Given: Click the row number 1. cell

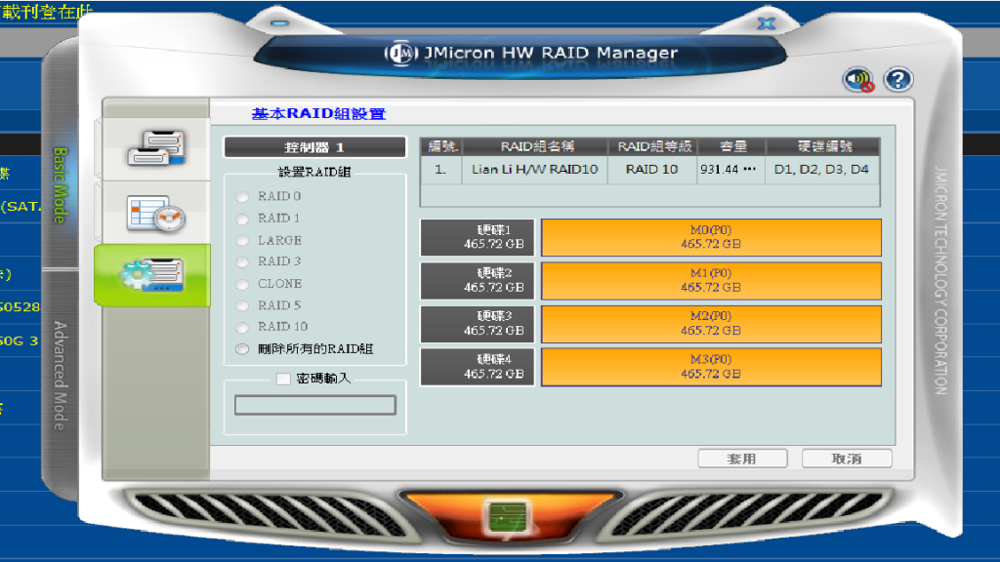Looking at the screenshot, I should click(440, 170).
